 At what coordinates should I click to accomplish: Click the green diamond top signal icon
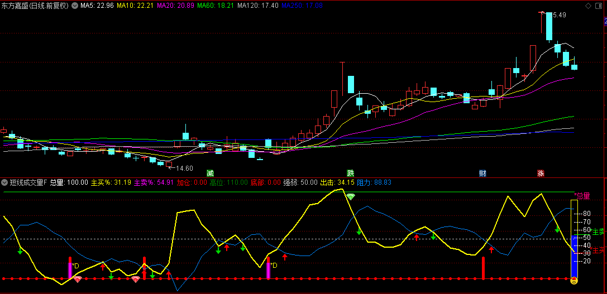350,197
